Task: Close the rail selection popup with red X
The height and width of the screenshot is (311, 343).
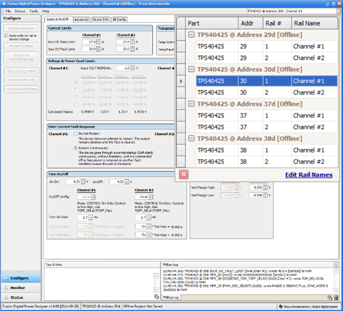Action: click(x=183, y=175)
